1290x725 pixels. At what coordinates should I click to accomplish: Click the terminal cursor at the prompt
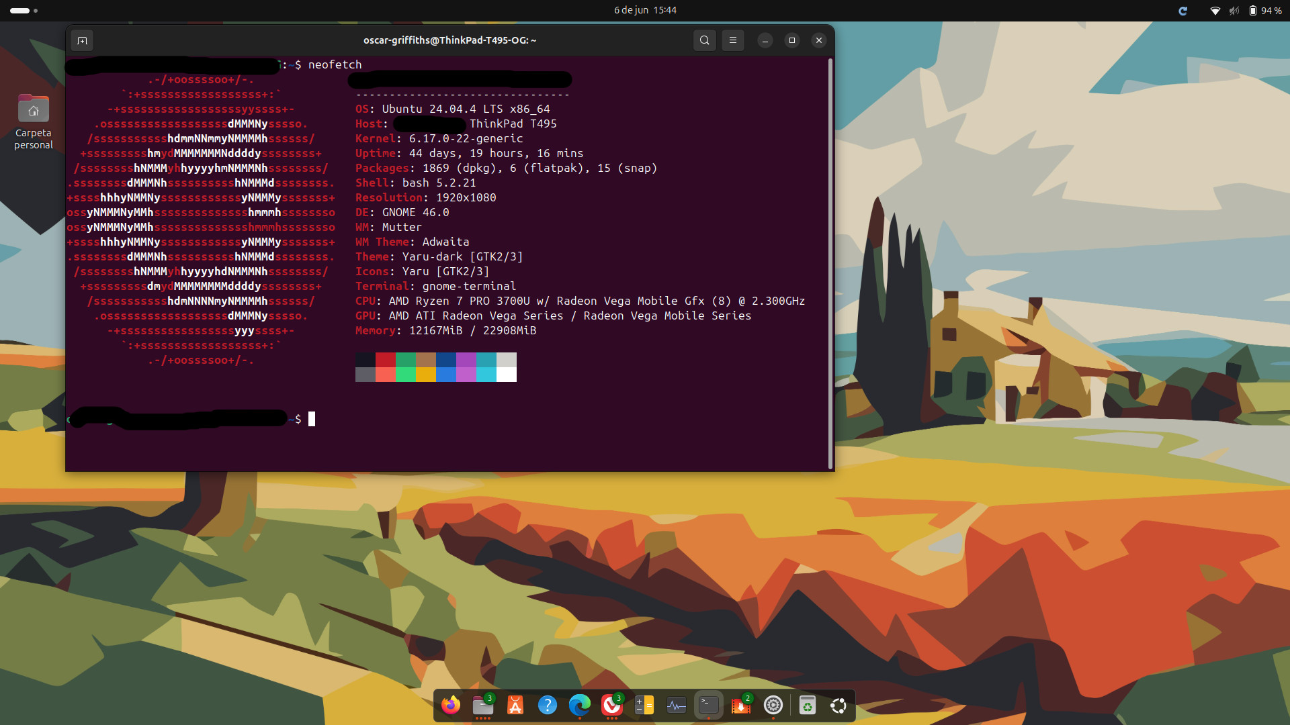coord(312,419)
